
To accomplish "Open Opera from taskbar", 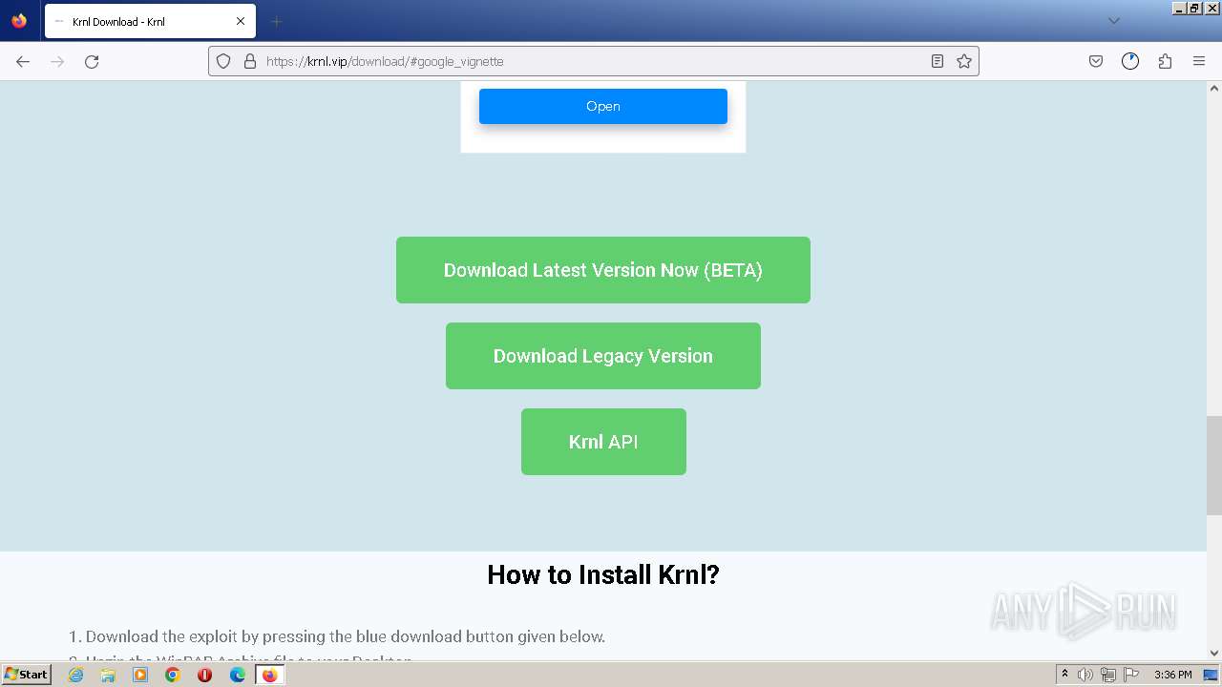I will [x=204, y=675].
